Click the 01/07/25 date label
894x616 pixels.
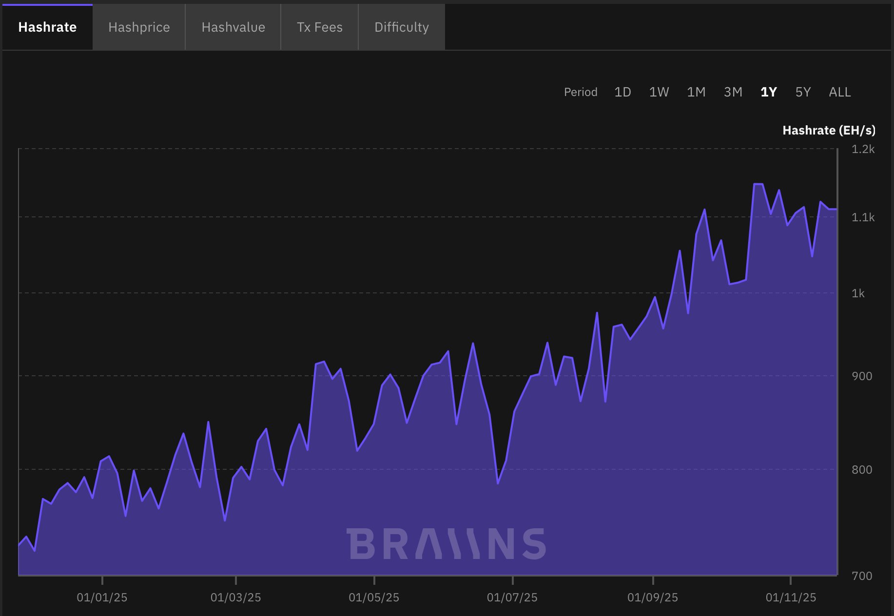512,597
